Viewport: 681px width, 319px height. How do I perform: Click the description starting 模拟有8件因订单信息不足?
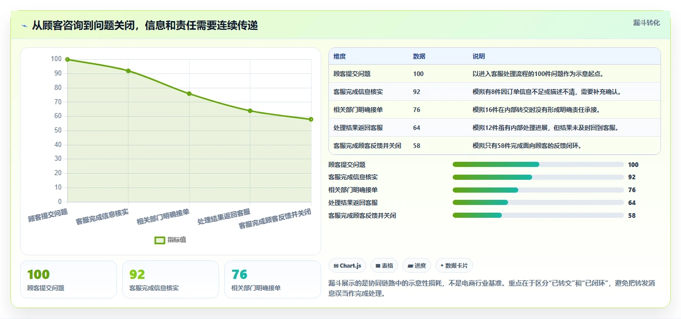tap(548, 92)
